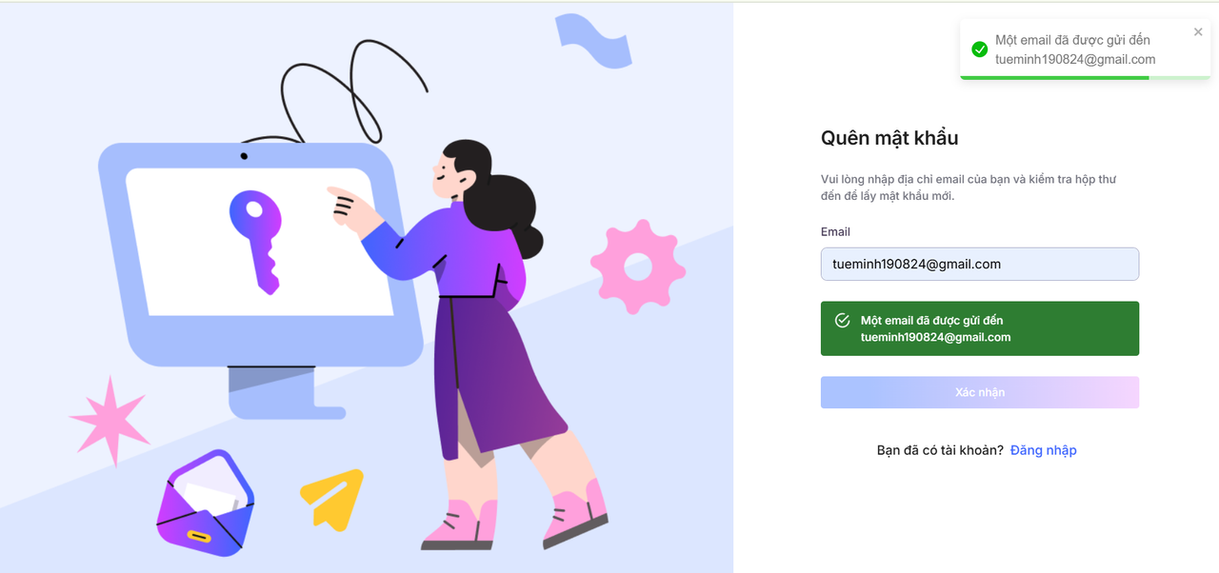Viewport: 1219px width, 573px height.
Task: Click the 'Bạn đã có tài khoản?' text
Action: coord(940,450)
